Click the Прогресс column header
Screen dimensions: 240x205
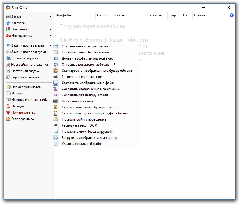(x=129, y=15)
